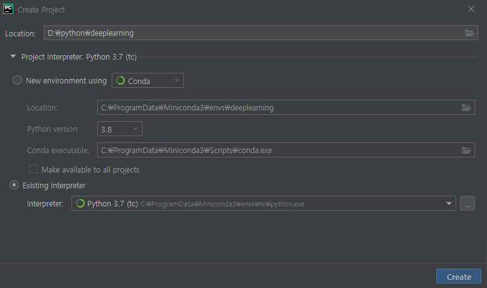The height and width of the screenshot is (288, 487).
Task: Click the Python version: label
Action: tap(53, 129)
